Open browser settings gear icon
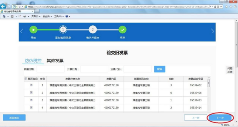238x127 pixels. 235,7
